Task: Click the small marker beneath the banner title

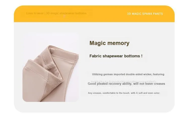Action: [x=64, y=17]
